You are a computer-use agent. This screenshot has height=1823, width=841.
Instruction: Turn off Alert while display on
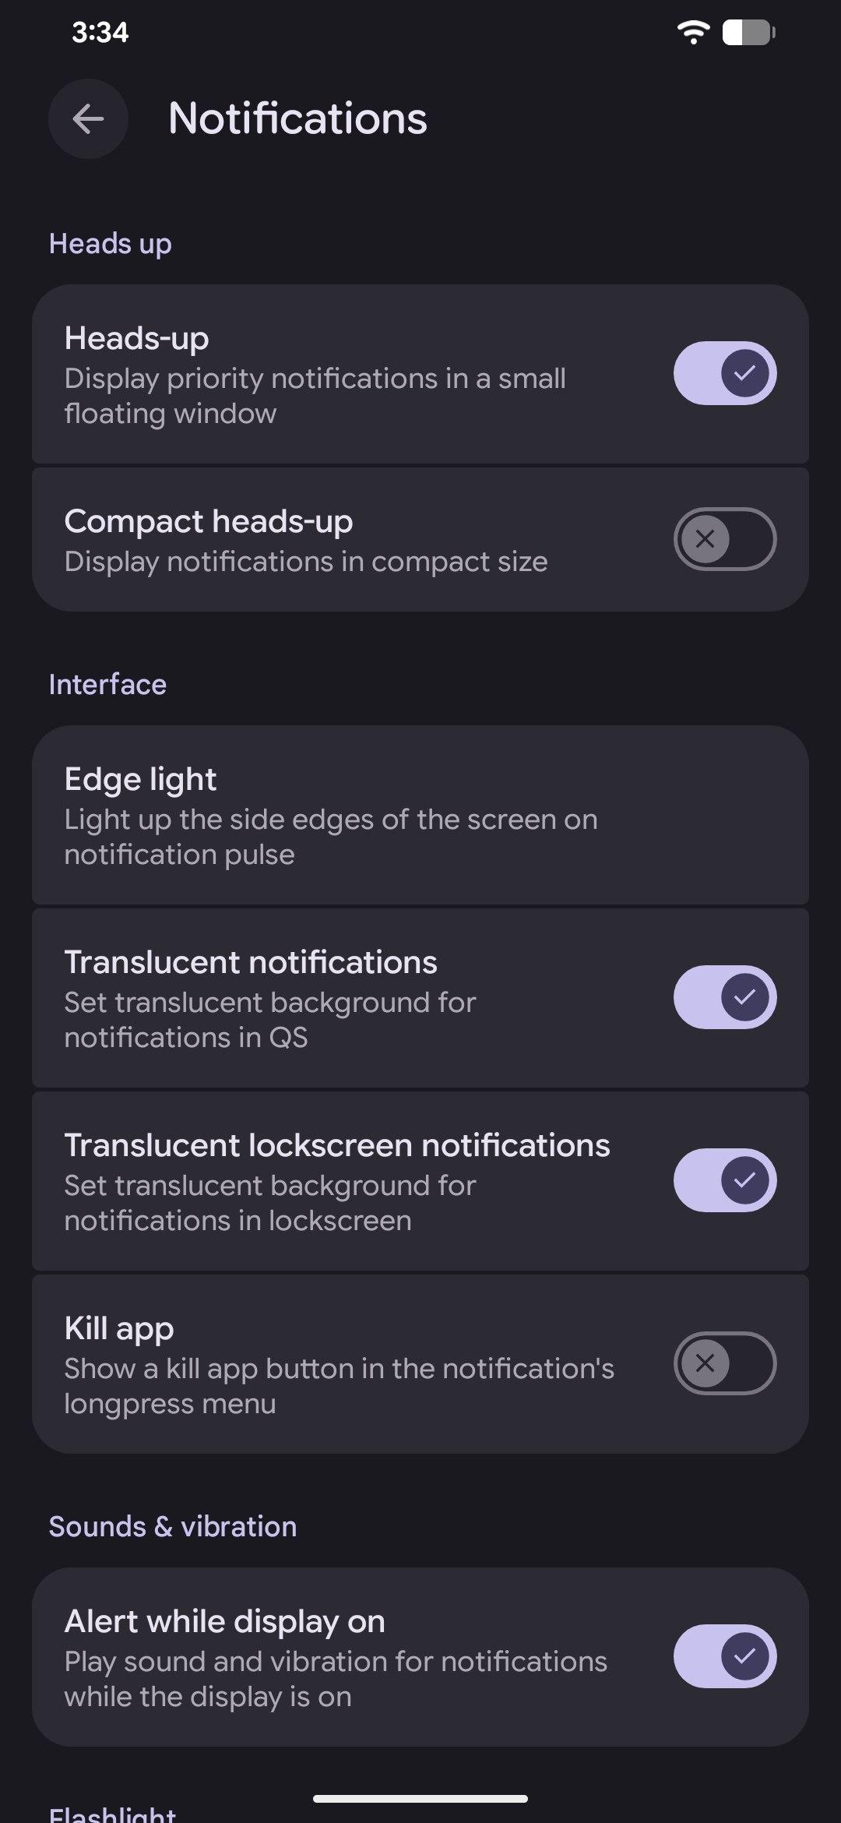click(724, 1656)
